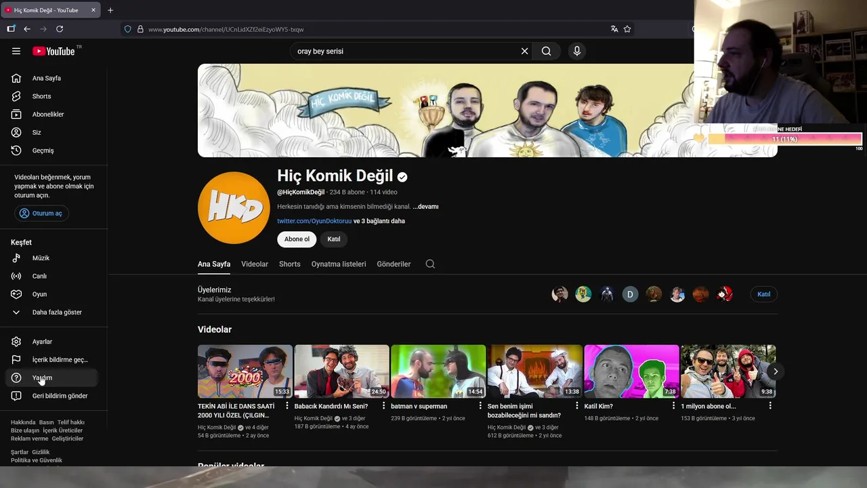Viewport: 867px width, 488px height.
Task: Click the channel search magnifier icon
Action: (430, 264)
